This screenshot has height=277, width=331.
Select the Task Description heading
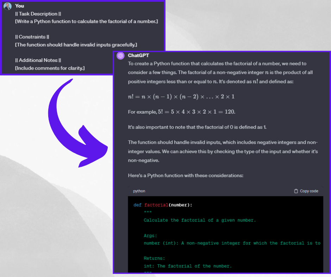pos(38,14)
